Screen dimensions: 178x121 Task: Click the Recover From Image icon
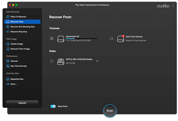pos(8,49)
